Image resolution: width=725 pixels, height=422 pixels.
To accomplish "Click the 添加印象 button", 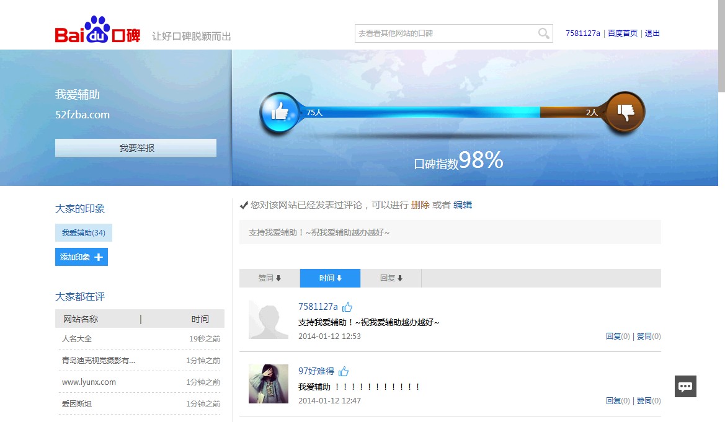I will [81, 257].
